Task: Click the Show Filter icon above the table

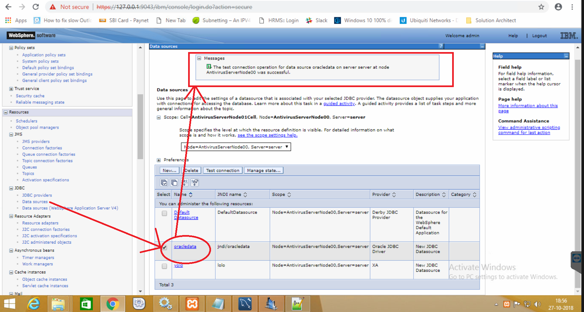Action: (x=185, y=183)
